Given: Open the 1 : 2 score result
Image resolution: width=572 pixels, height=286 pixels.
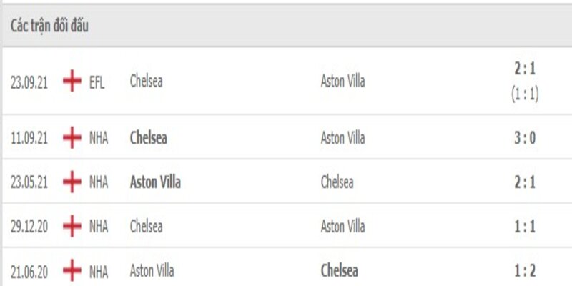Looking at the screenshot, I should [x=525, y=271].
